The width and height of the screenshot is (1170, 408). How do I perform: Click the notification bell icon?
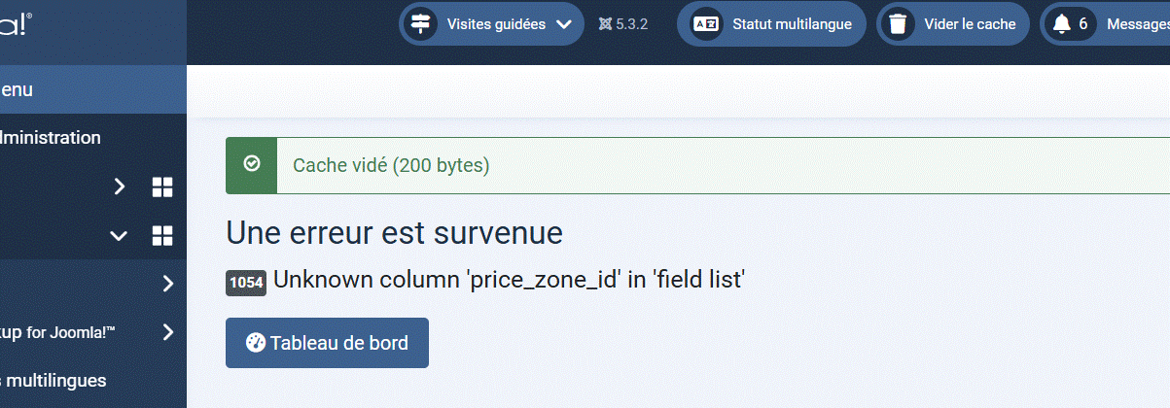tap(1061, 24)
